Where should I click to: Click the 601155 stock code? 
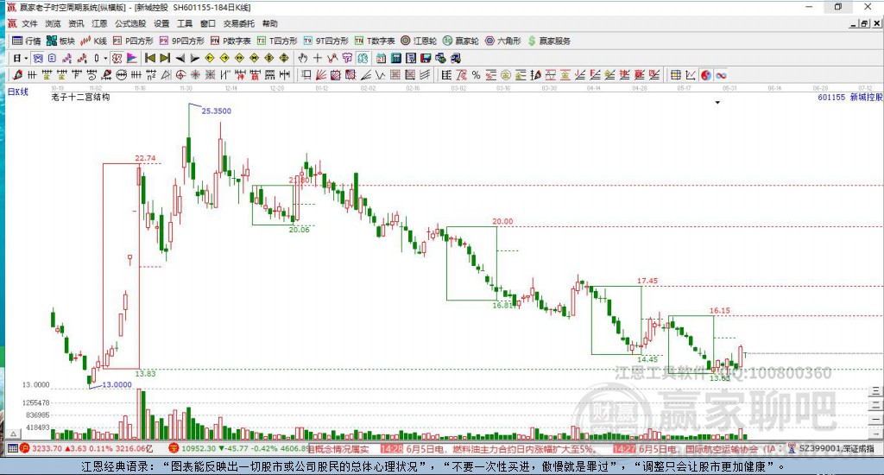click(831, 97)
